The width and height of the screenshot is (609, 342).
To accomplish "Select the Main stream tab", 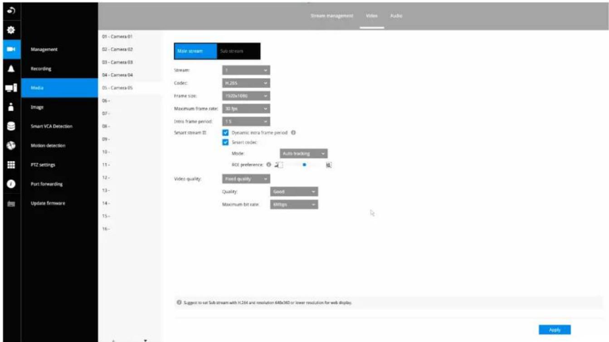I will 195,51.
